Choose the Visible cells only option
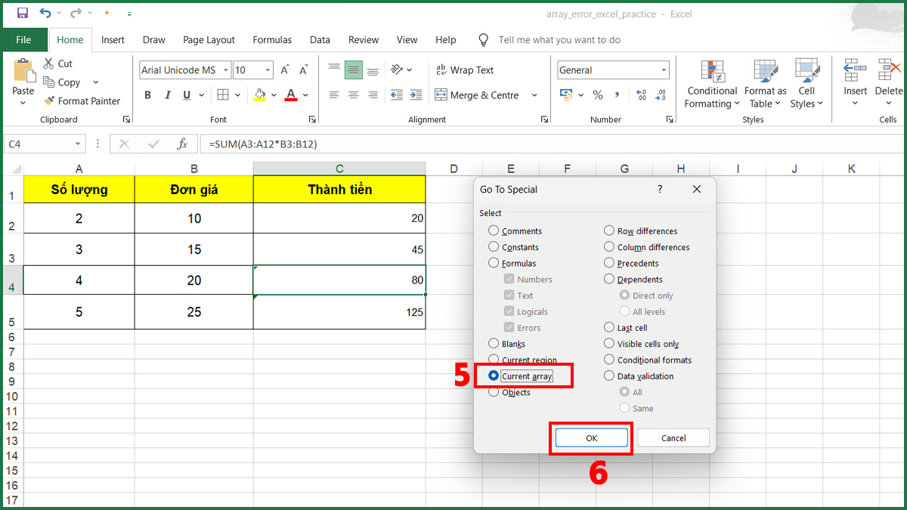907x510 pixels. (609, 344)
